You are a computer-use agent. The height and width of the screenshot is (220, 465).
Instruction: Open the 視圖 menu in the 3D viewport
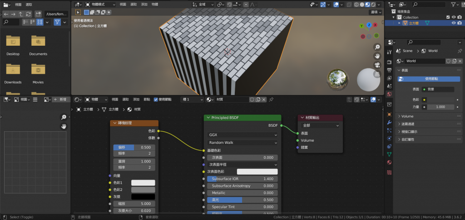(x=123, y=5)
